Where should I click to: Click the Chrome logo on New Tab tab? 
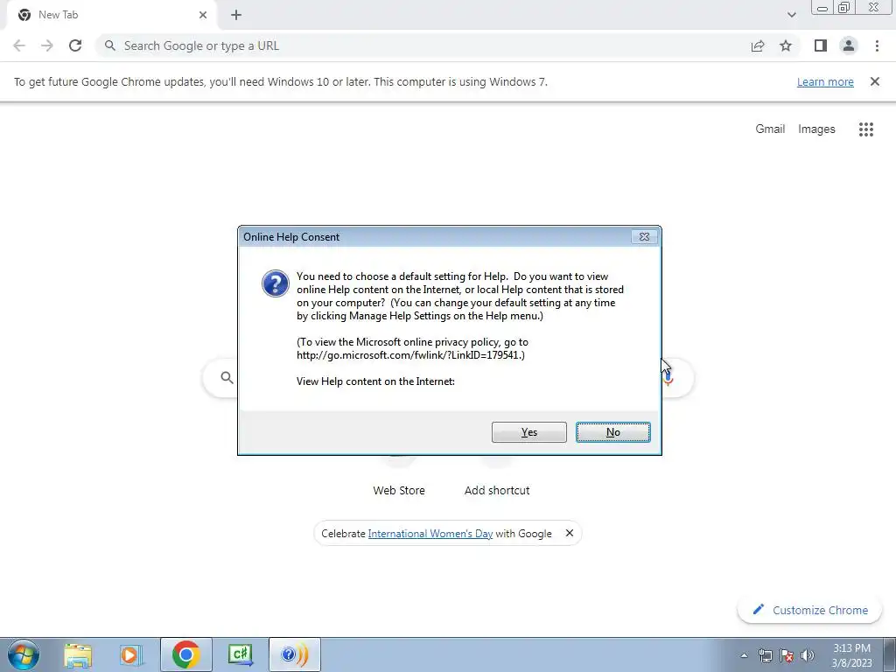click(24, 15)
